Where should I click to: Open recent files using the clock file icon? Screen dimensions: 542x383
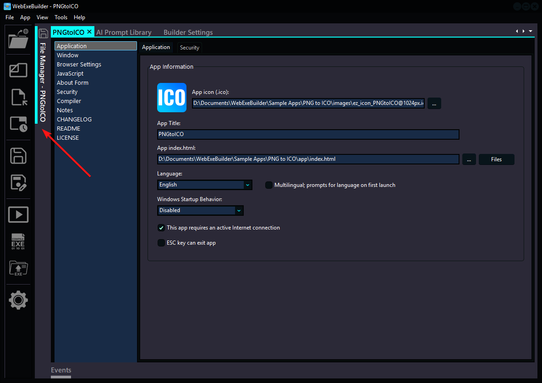18,124
